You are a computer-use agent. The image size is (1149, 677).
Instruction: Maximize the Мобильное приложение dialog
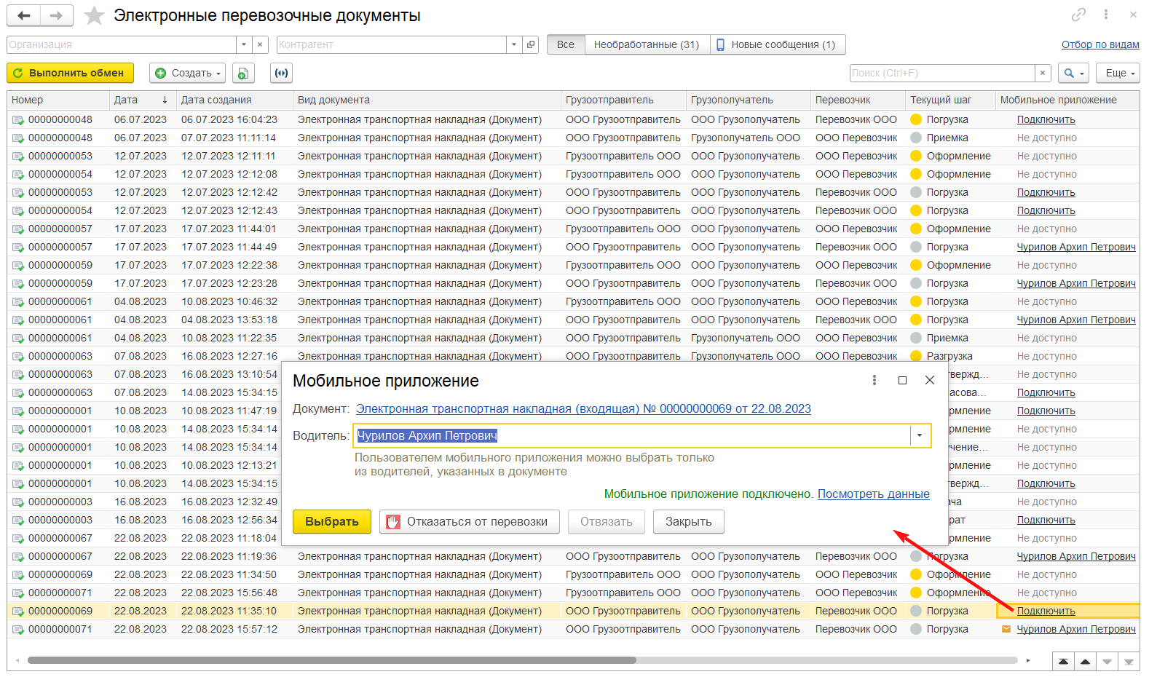pos(902,380)
